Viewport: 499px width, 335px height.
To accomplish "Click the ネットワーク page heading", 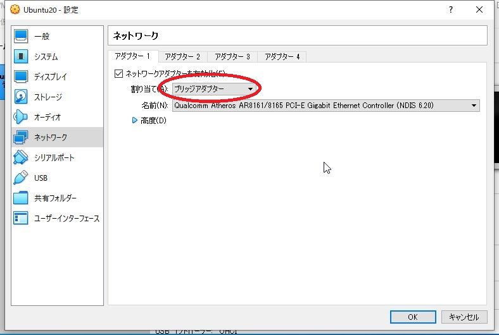I will [136, 36].
